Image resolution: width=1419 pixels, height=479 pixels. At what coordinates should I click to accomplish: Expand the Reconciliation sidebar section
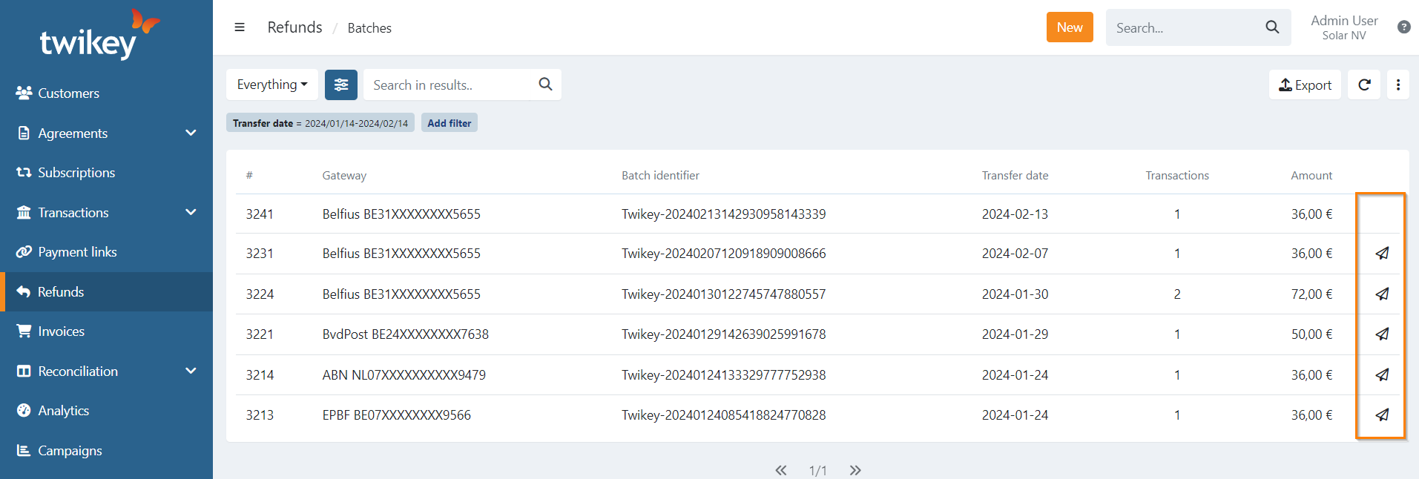point(191,371)
